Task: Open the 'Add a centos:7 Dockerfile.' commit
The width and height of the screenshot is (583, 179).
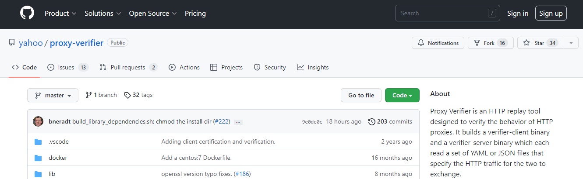Action: 196,158
